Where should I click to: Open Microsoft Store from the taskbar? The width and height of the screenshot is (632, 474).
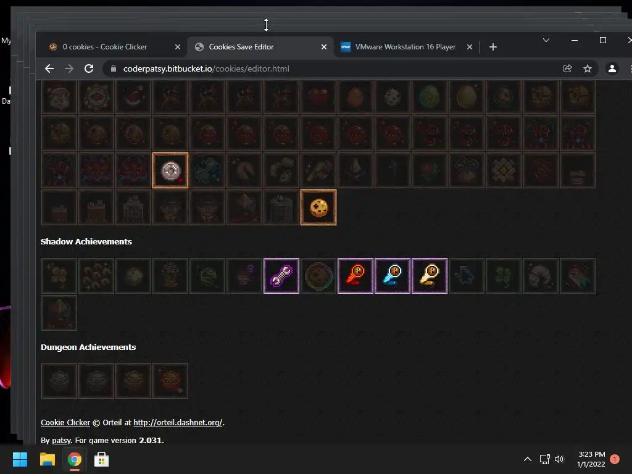(x=102, y=459)
